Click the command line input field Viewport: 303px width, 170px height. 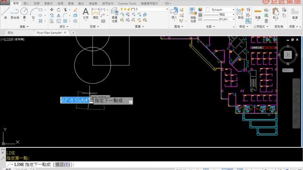[155, 165]
